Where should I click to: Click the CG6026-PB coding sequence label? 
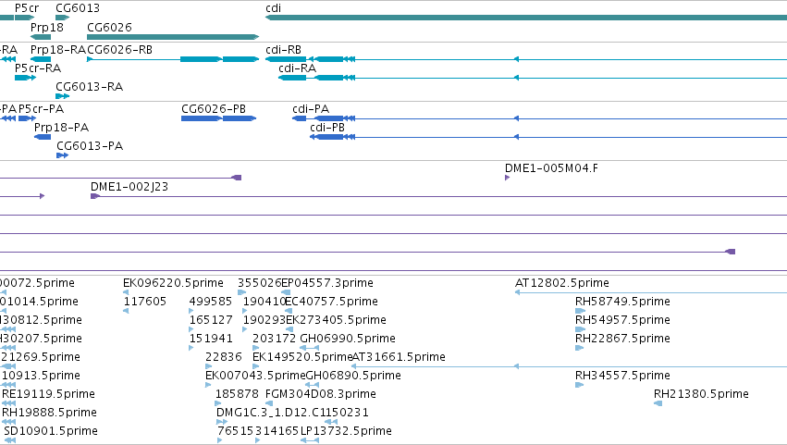click(214, 109)
